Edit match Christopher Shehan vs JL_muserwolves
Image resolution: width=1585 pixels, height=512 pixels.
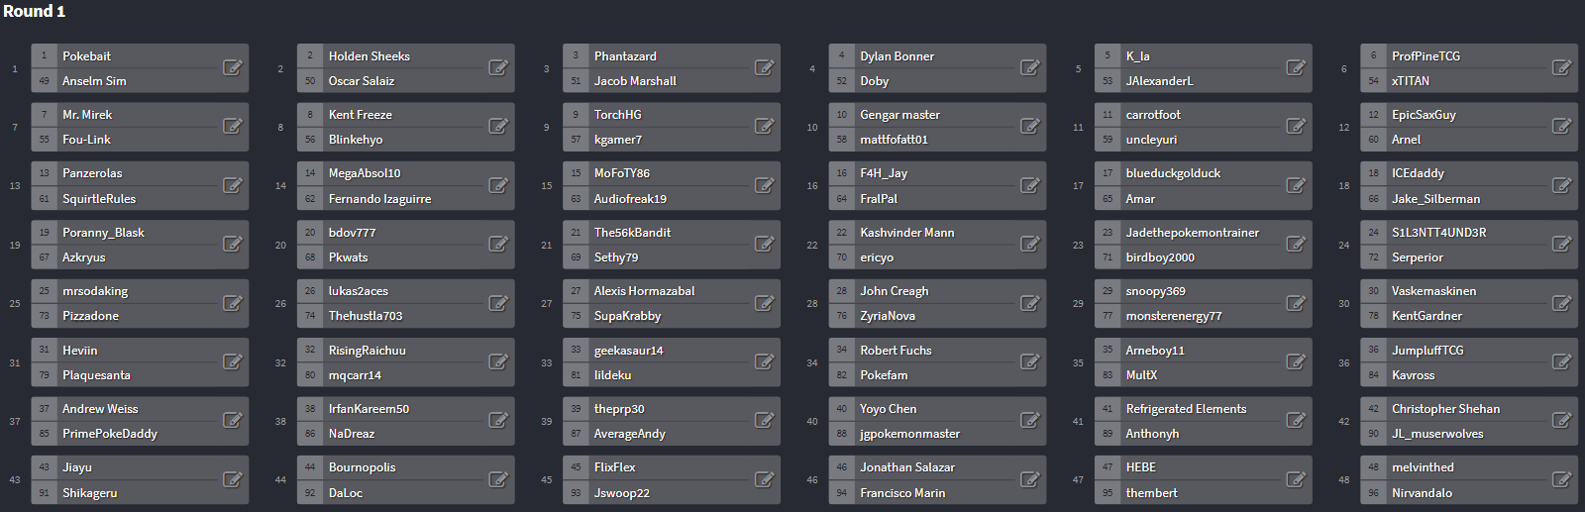point(1562,420)
